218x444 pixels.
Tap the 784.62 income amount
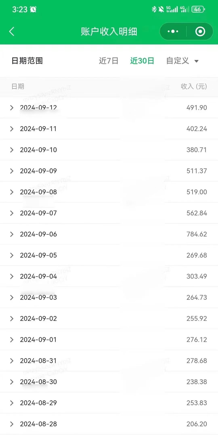(x=196, y=234)
